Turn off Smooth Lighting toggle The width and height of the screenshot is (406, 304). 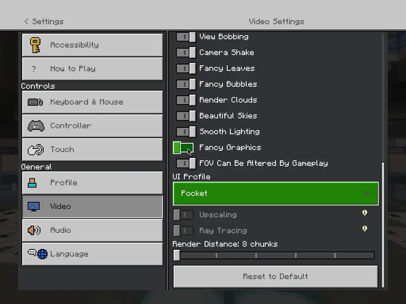186,132
